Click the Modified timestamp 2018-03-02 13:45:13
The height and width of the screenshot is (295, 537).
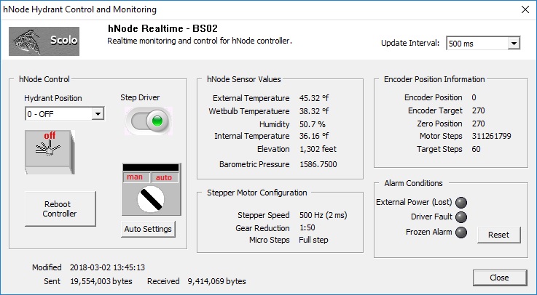tap(107, 267)
